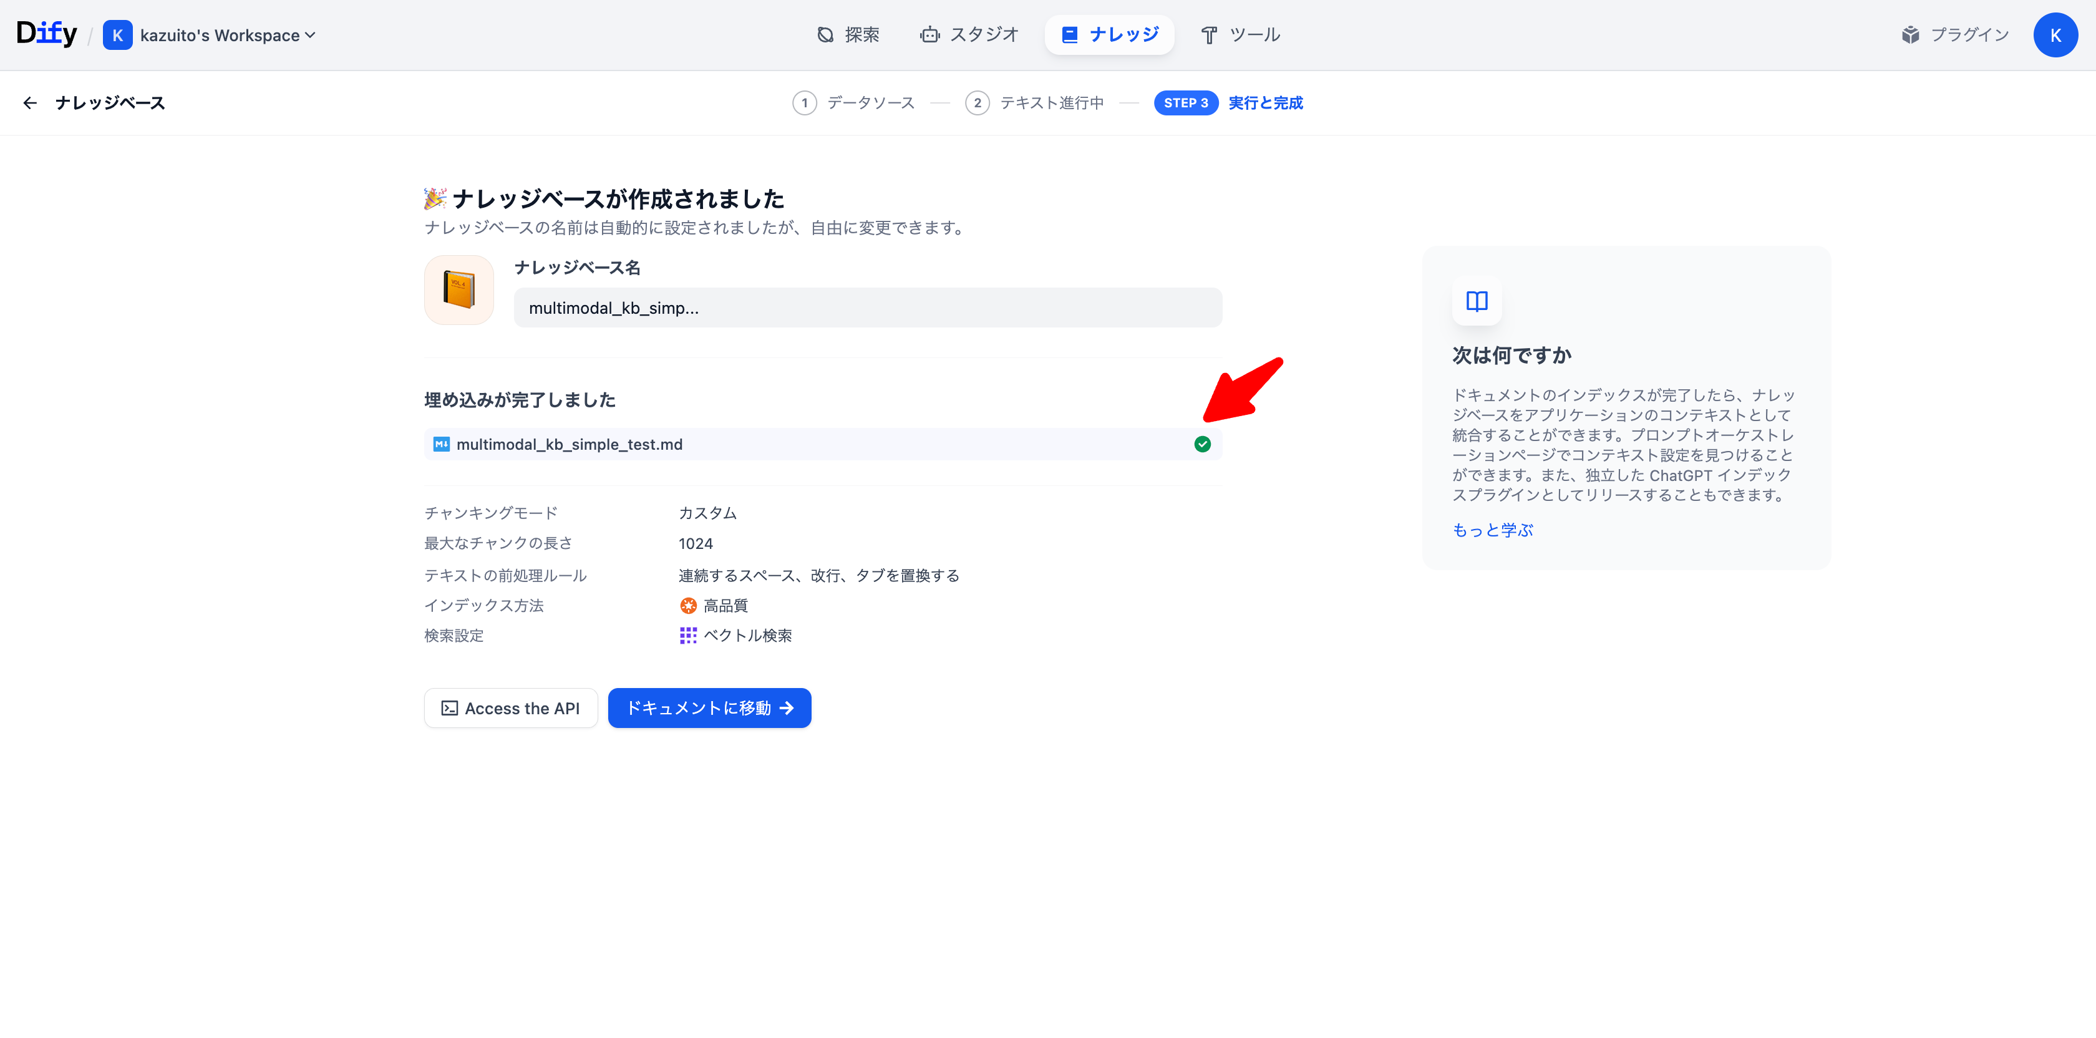2096x1038 pixels.
Task: Expand the kazuito's Workspace dropdown
Action: [228, 35]
